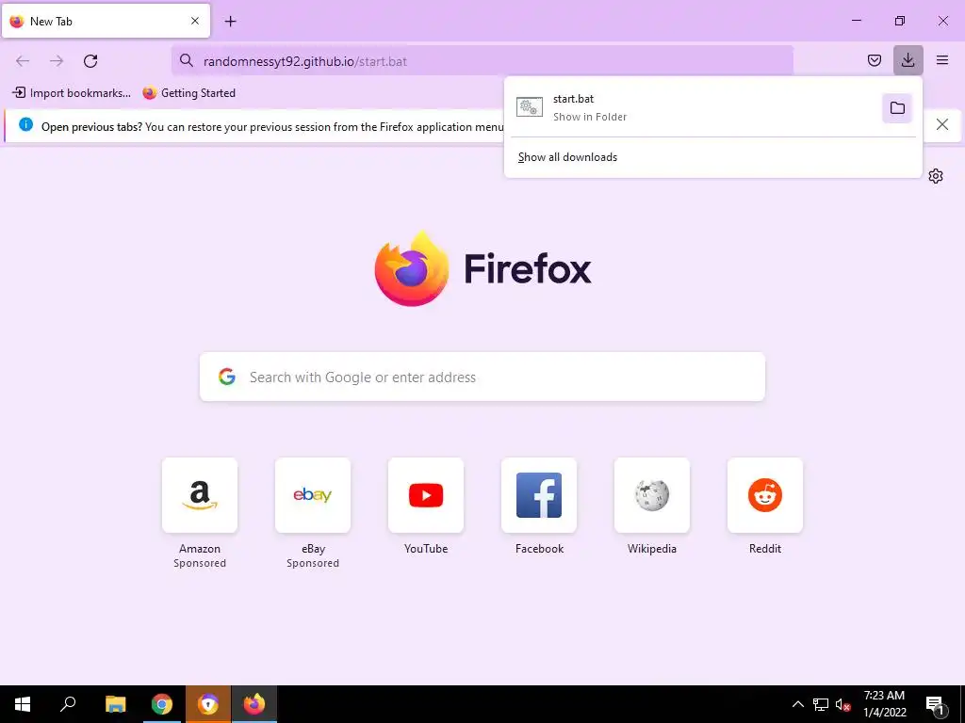This screenshot has height=723, width=965.
Task: Click the Back navigation arrow
Action: [23, 61]
